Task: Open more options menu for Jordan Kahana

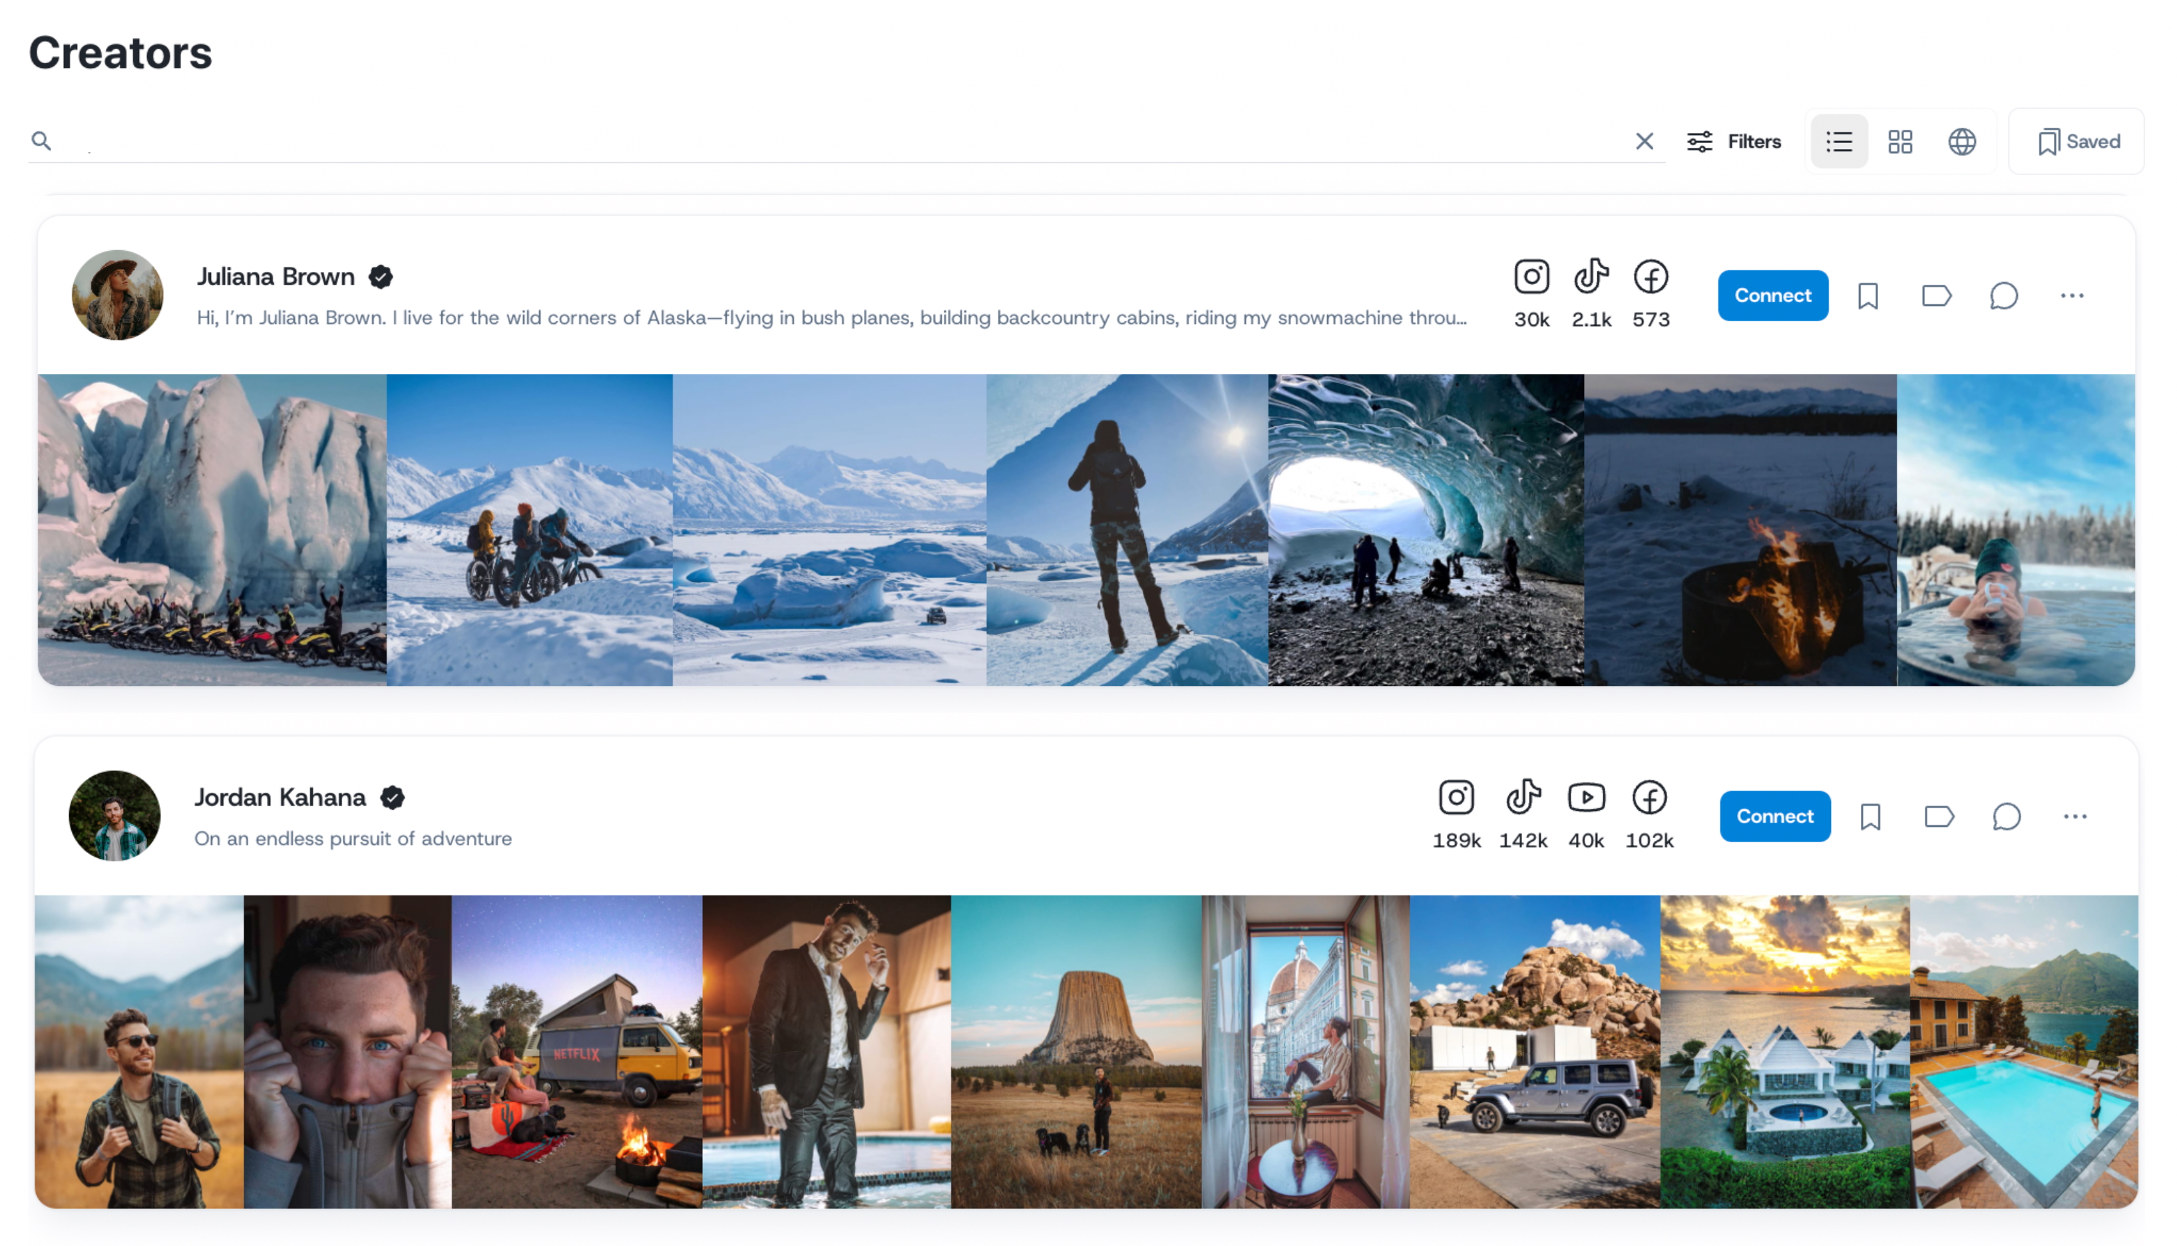Action: (x=2075, y=816)
